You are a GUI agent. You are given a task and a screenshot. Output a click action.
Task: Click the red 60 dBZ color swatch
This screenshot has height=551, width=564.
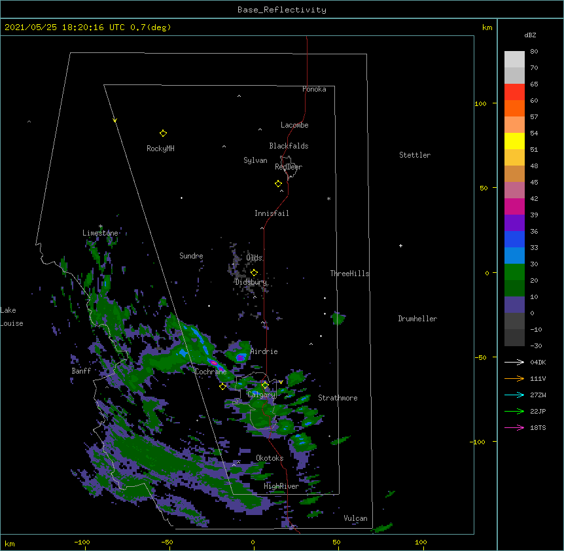point(514,92)
